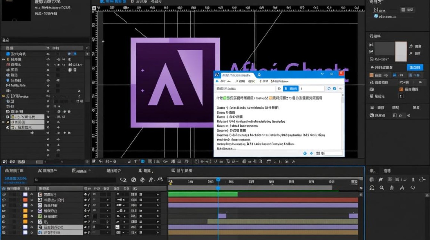
Task: Toggle visibility of the bottom timeline layer
Action: click(x=4, y=232)
